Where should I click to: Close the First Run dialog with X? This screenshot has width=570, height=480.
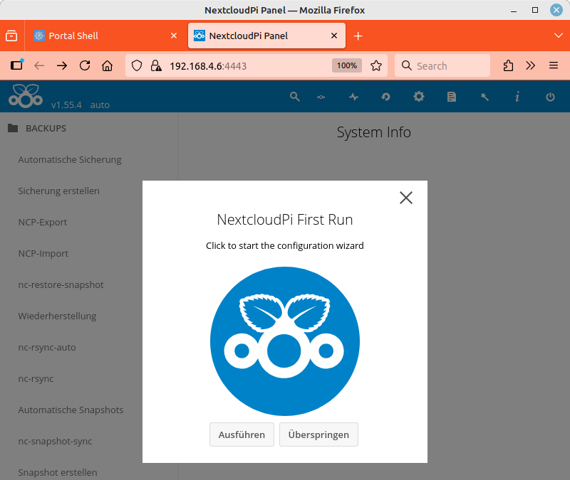406,198
